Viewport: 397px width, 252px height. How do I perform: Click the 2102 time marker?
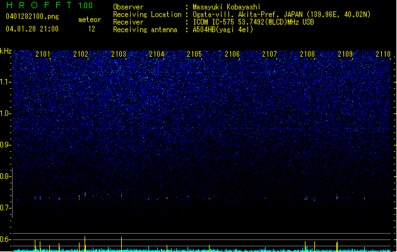coord(81,54)
